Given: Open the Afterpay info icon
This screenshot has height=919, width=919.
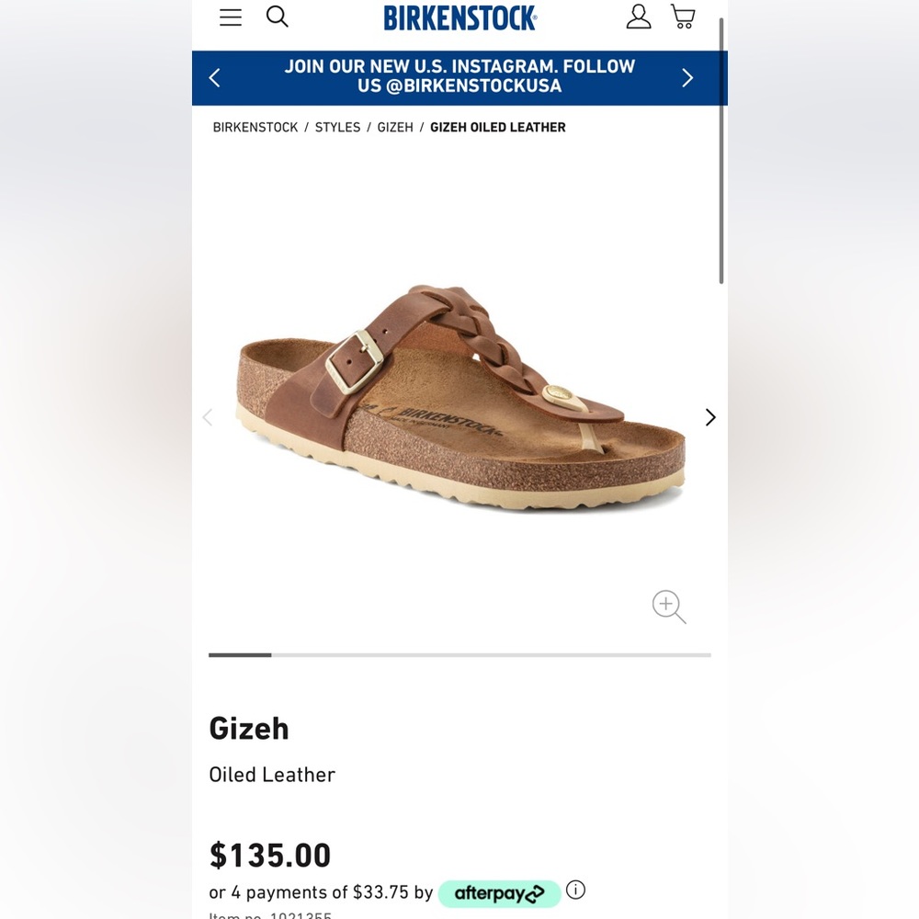Looking at the screenshot, I should click(x=576, y=890).
